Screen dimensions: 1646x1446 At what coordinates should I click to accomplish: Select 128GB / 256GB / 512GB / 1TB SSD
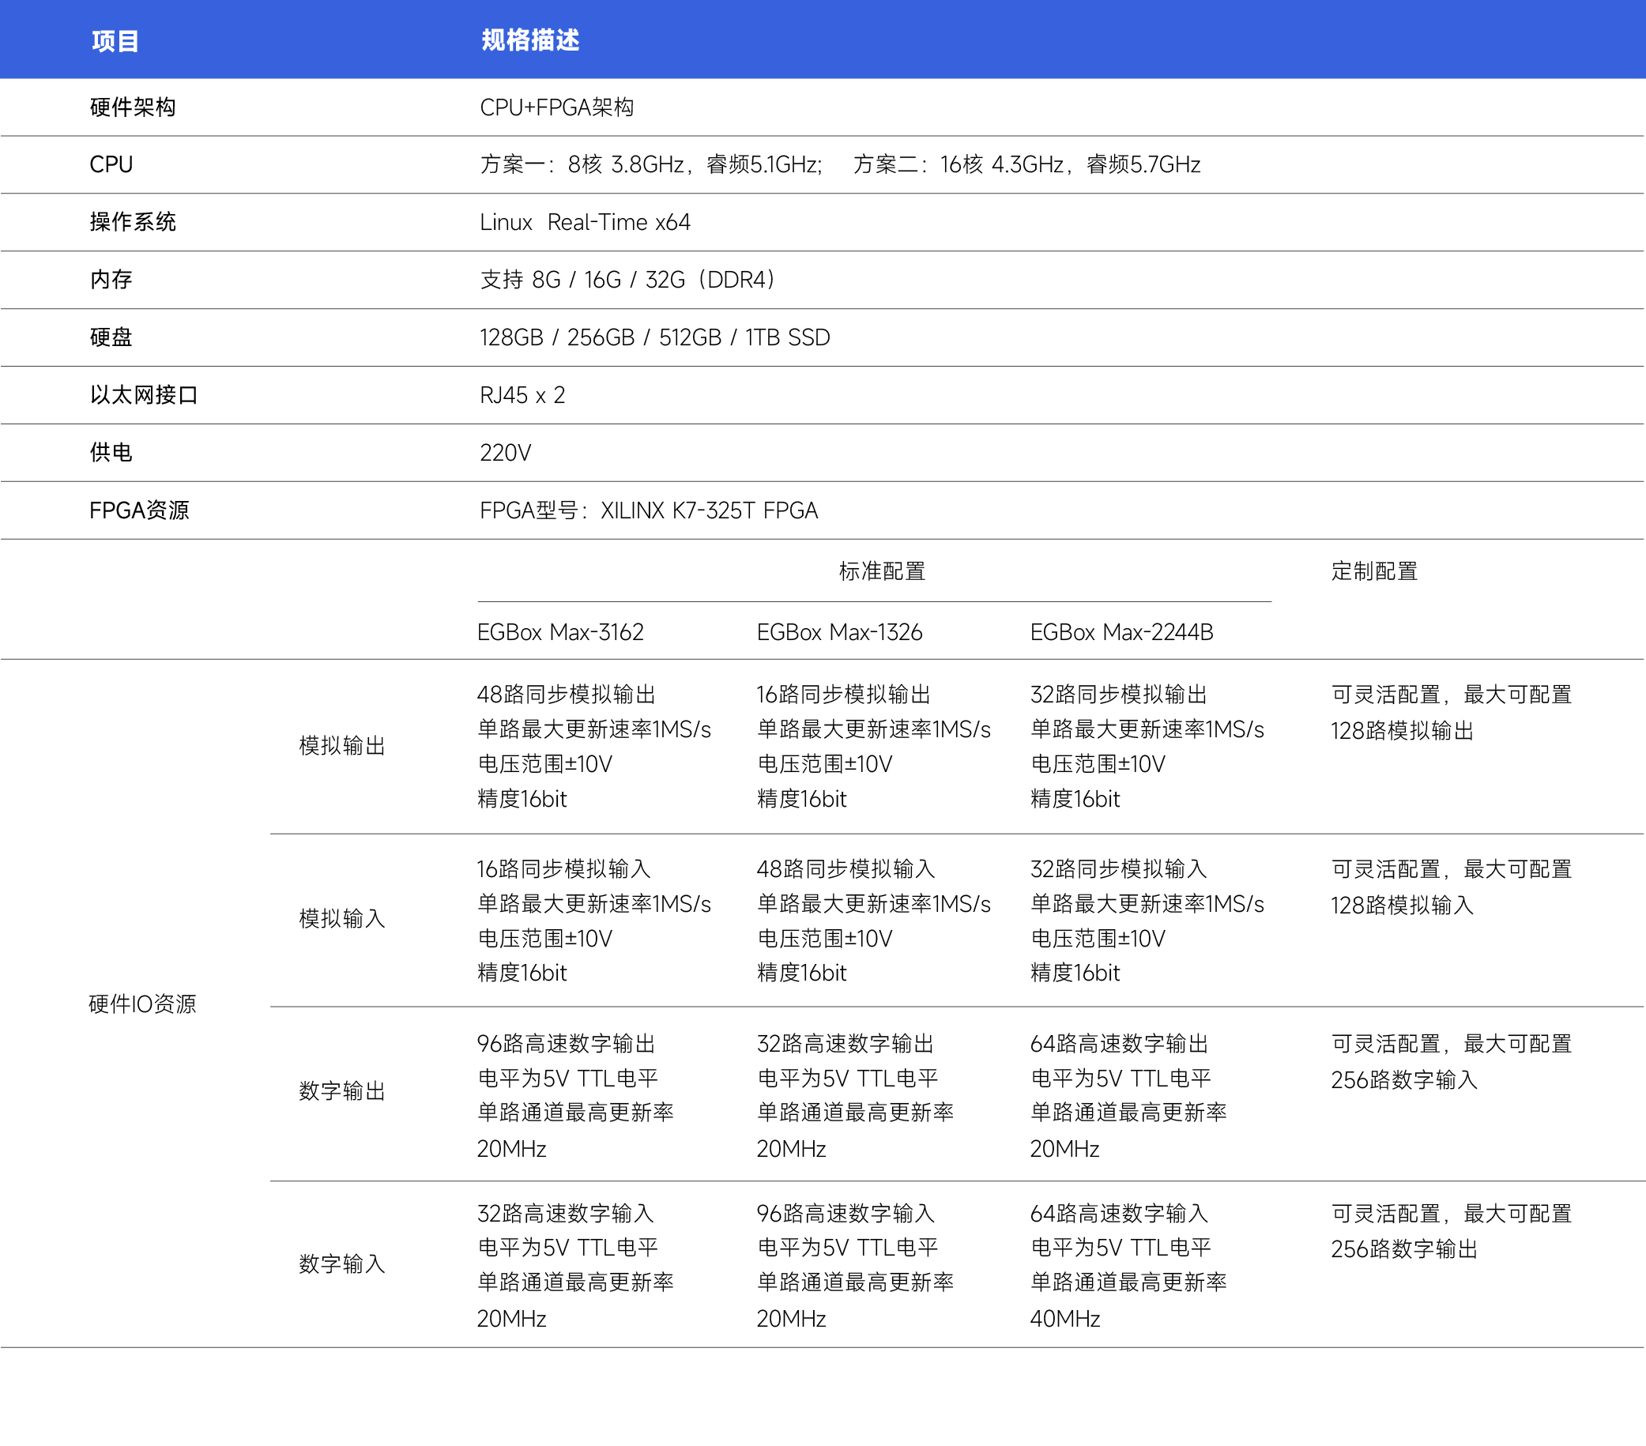(x=655, y=337)
